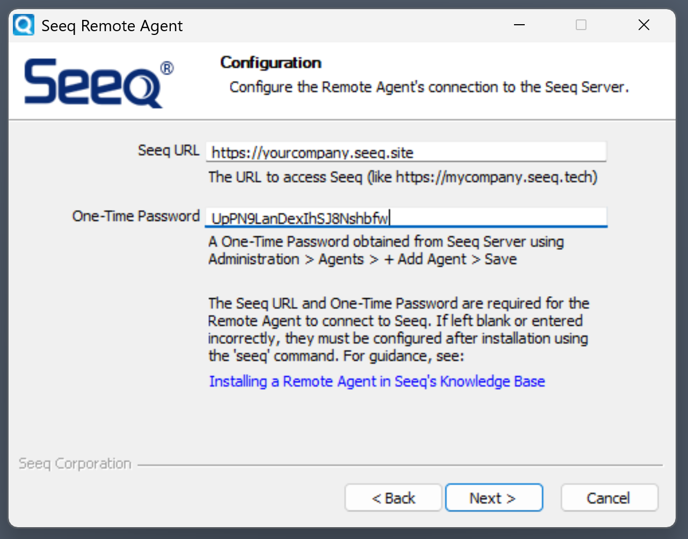Click into the One-Time Password field
This screenshot has height=539, width=688.
[x=406, y=218]
